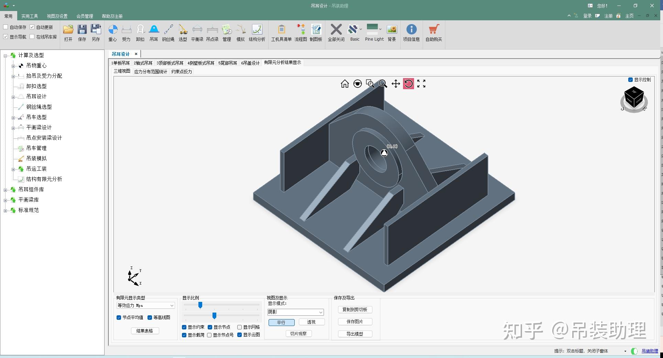Switch to 约束点反力 tab
This screenshot has height=358, width=663.
(x=182, y=72)
